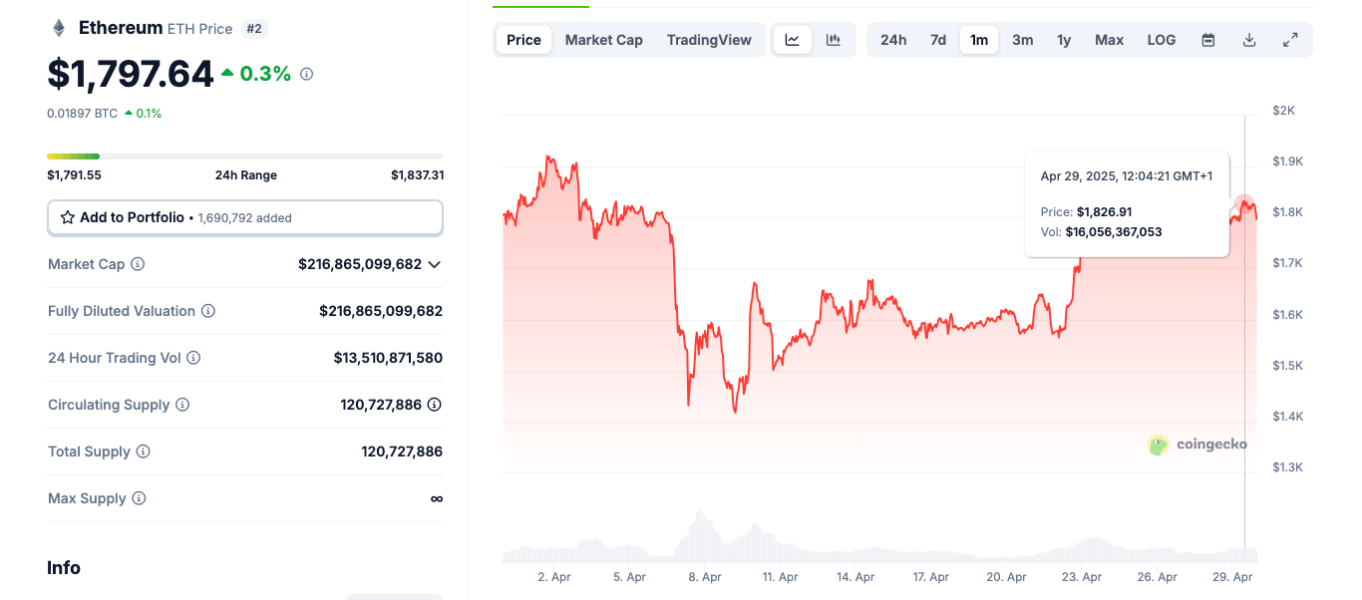Expand the Market Cap breakdown chevron
The height and width of the screenshot is (600, 1362).
click(434, 264)
